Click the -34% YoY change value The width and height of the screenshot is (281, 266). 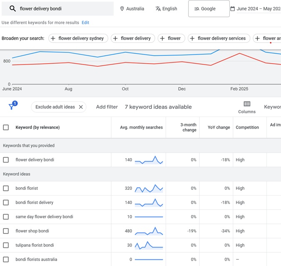225,231
